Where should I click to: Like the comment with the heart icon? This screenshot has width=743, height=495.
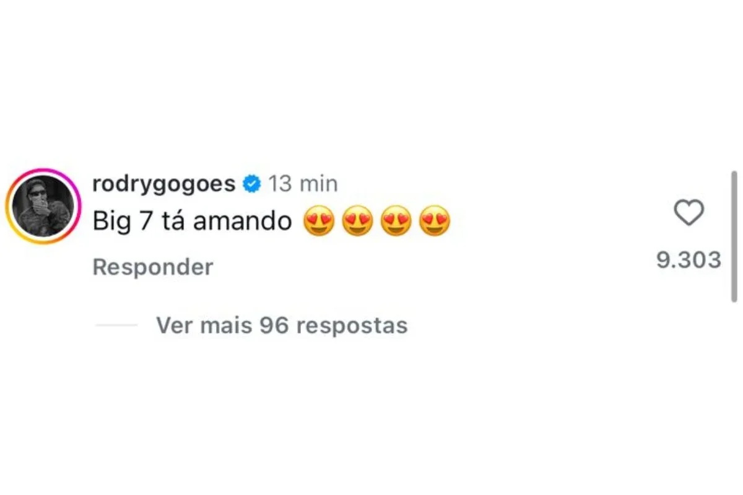(x=689, y=213)
